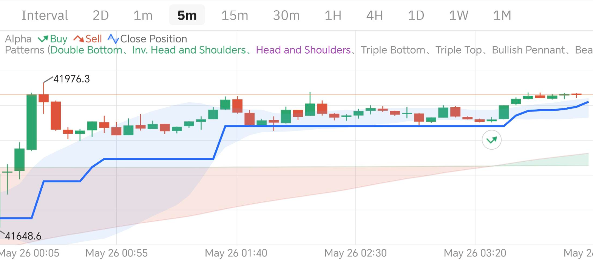Select the 1M interval tab
The height and width of the screenshot is (260, 593).
502,15
